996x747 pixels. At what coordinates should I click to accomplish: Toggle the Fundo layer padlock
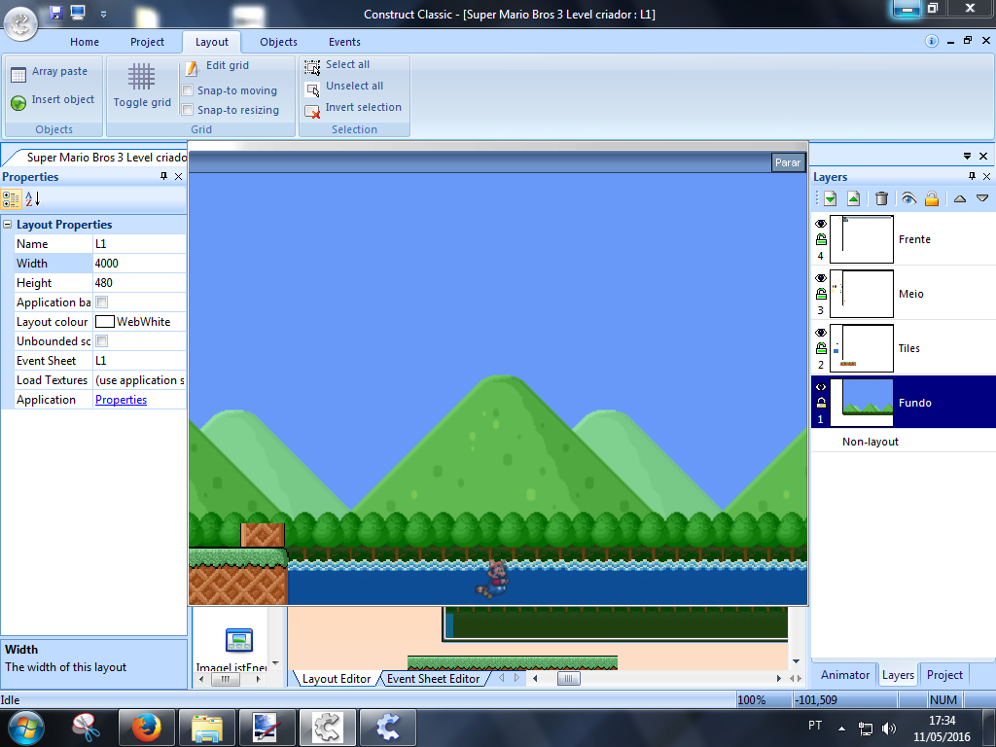pos(821,403)
